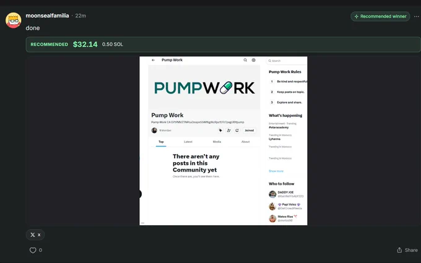Open the moonsealfamilia username link
This screenshot has width=421, height=263.
(x=47, y=15)
